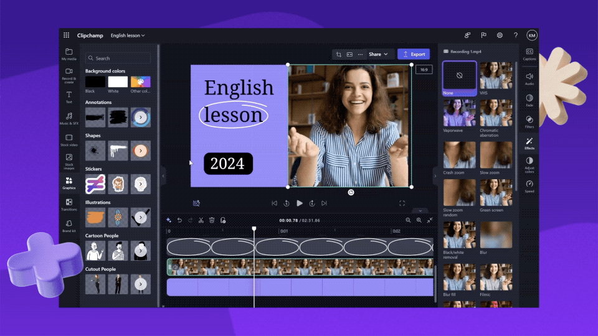Choose the Black background color swatch

tap(95, 82)
